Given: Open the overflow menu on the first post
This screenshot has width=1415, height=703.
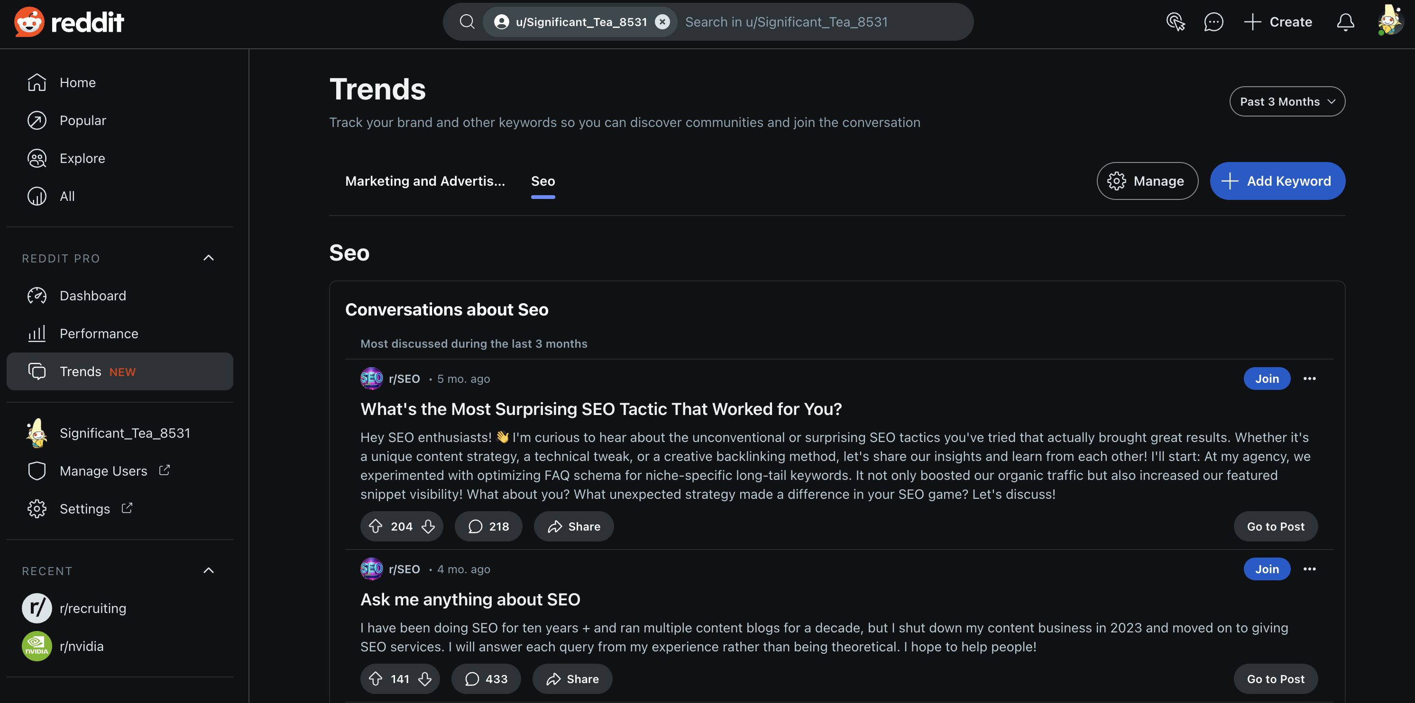Looking at the screenshot, I should [x=1310, y=378].
